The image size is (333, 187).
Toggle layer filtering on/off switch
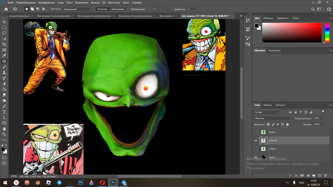(x=323, y=112)
